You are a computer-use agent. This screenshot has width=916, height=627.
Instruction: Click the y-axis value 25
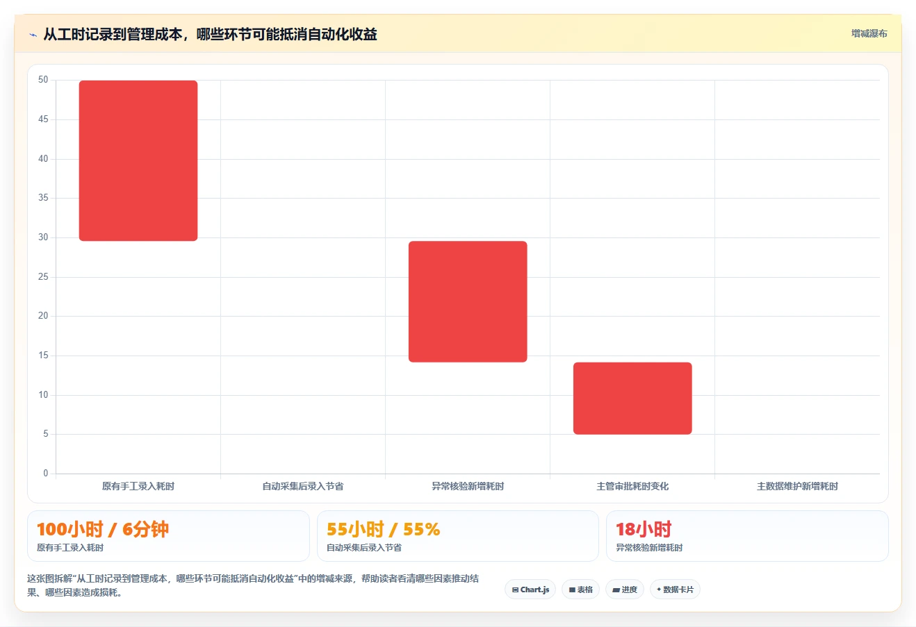coord(43,277)
